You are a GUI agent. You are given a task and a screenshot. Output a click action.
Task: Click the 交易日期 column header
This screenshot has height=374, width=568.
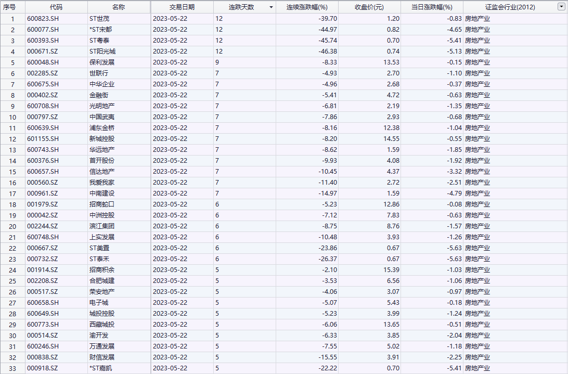coord(182,7)
